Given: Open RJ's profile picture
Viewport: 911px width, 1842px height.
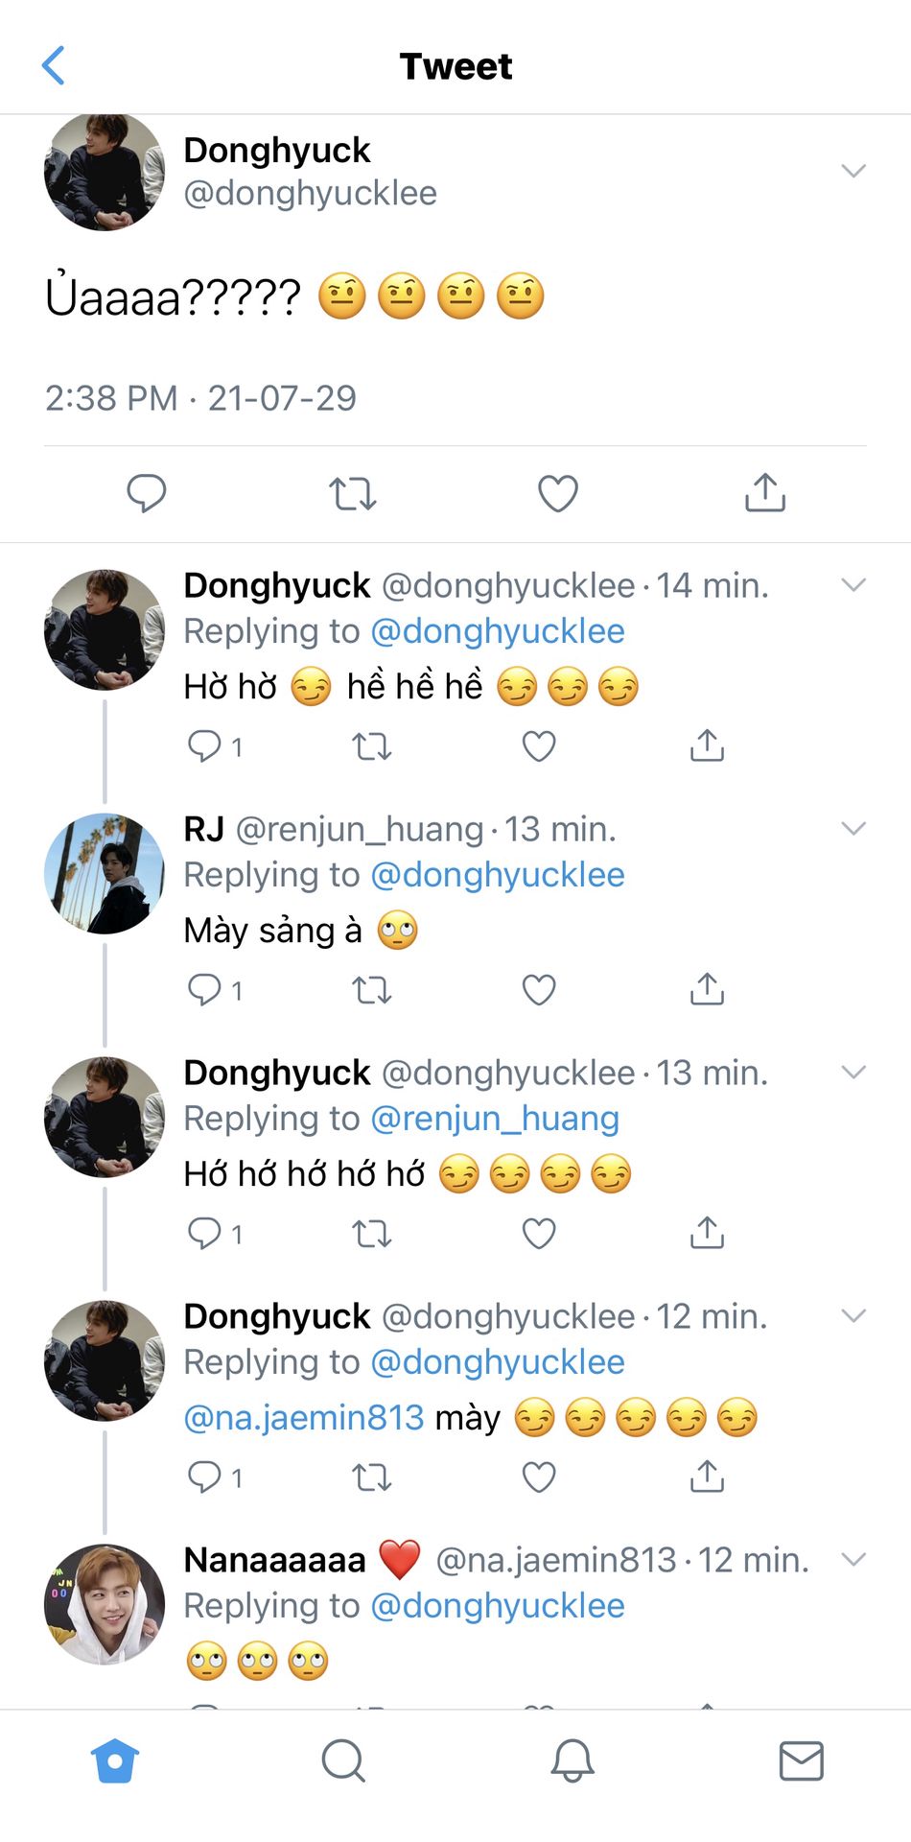Looking at the screenshot, I should (105, 873).
